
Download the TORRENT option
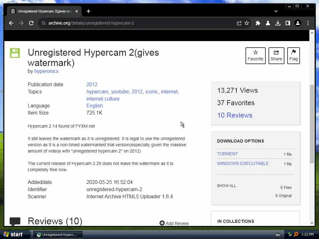(227, 154)
